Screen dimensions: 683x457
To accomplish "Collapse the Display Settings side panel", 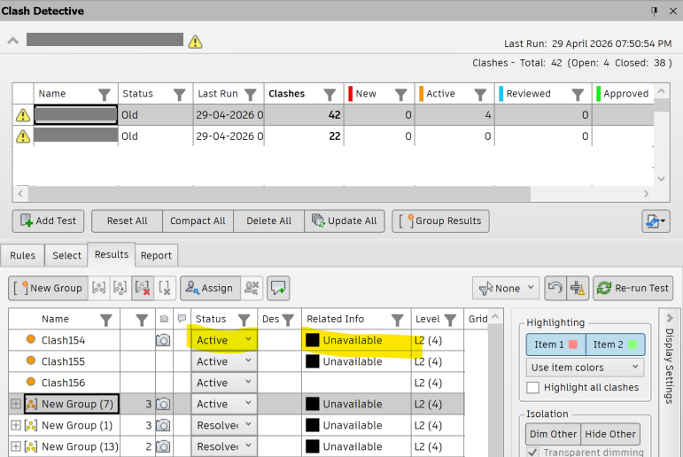I will point(670,318).
